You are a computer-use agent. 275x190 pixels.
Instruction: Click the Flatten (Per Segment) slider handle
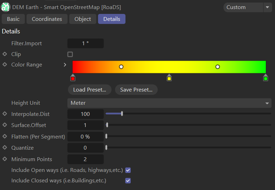[106, 136]
